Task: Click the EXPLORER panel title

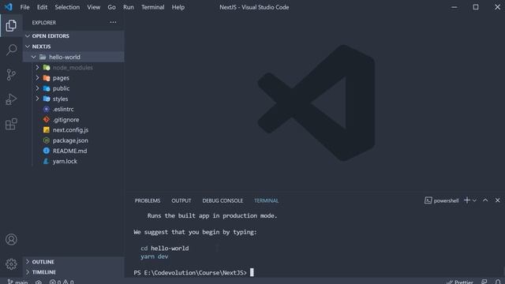Action: (x=44, y=23)
